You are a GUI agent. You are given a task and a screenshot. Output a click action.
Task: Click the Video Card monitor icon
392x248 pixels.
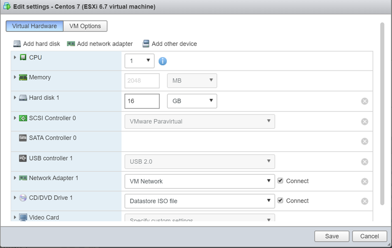(23, 218)
